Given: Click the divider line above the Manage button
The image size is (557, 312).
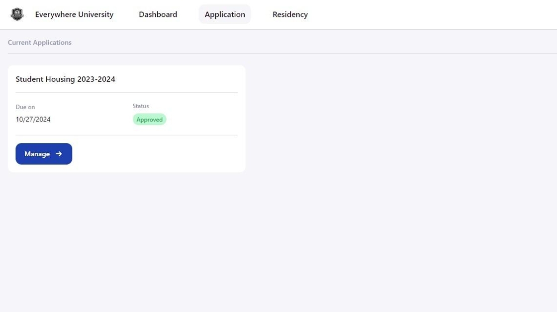Looking at the screenshot, I should click(x=126, y=135).
